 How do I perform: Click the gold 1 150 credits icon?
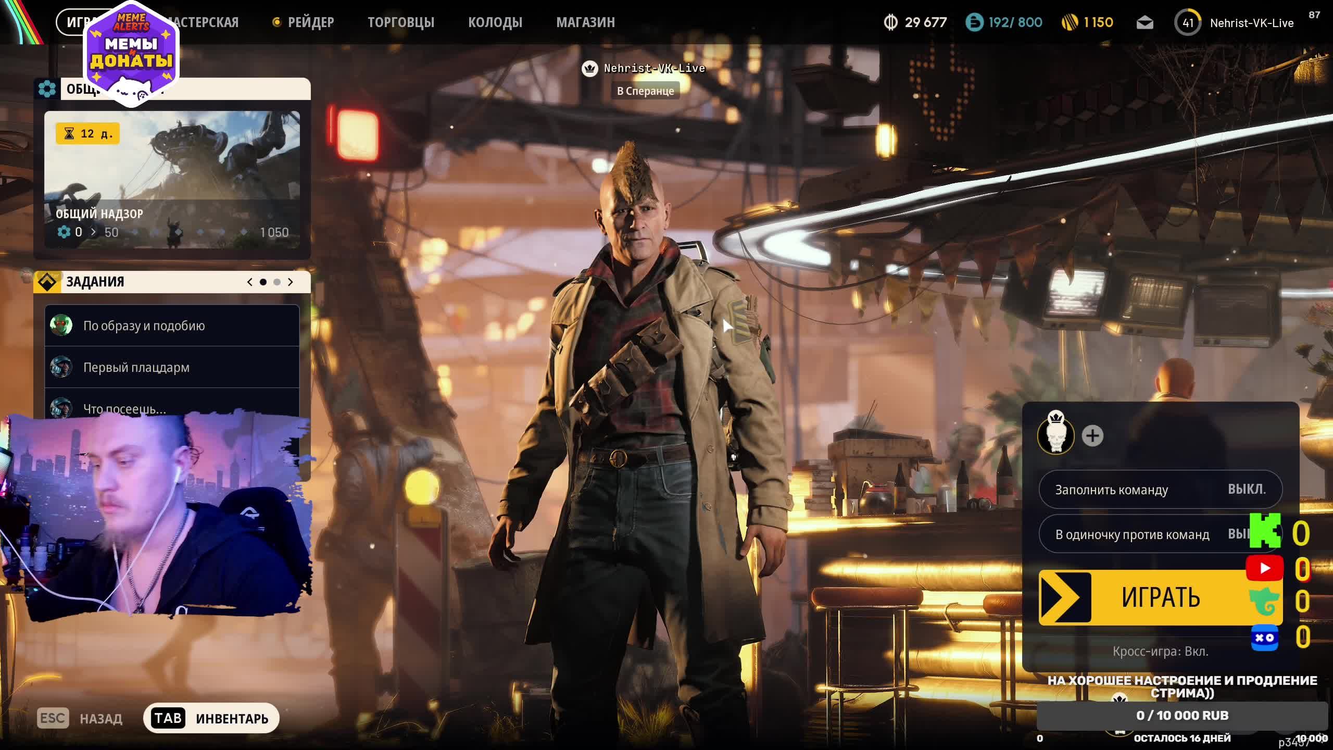[x=1070, y=22]
